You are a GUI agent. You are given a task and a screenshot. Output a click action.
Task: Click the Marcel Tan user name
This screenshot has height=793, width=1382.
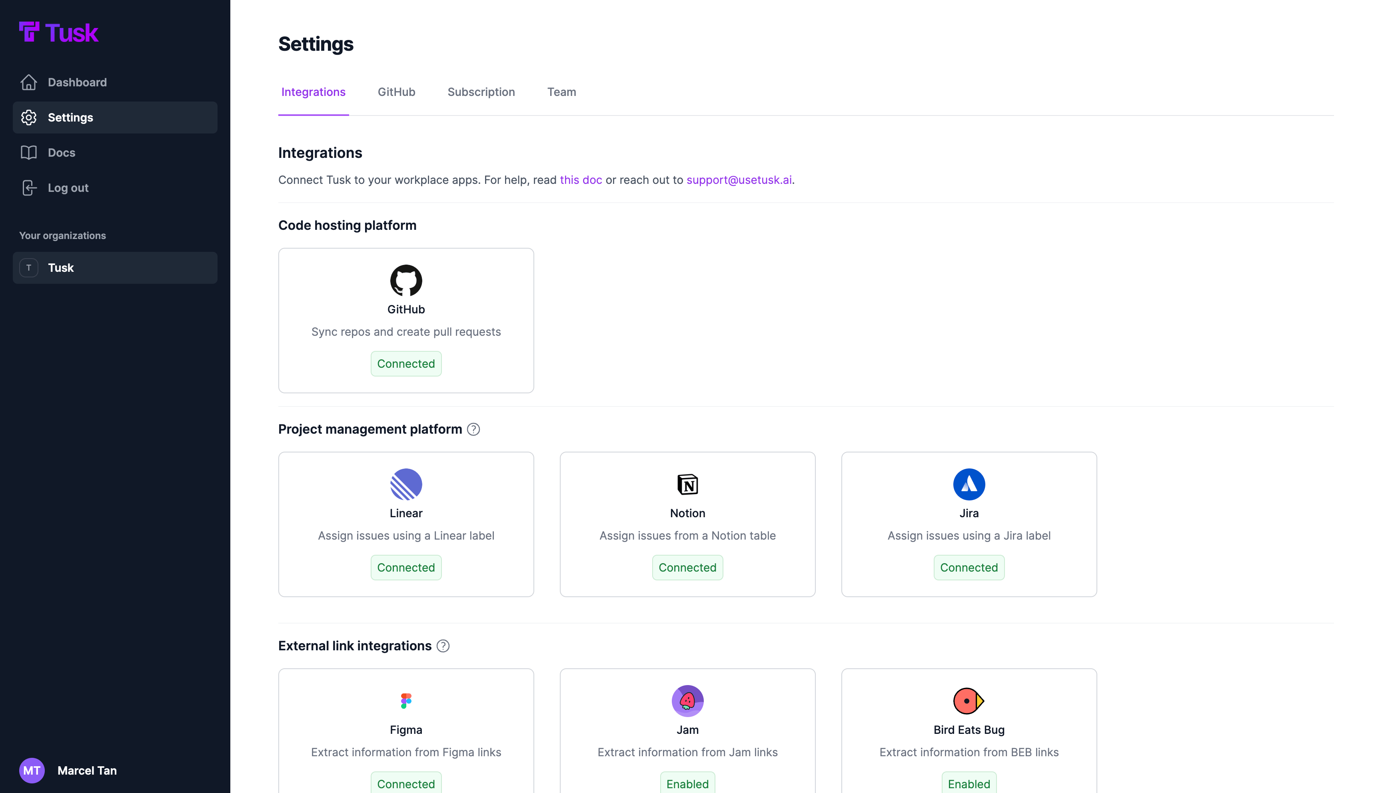pos(87,771)
